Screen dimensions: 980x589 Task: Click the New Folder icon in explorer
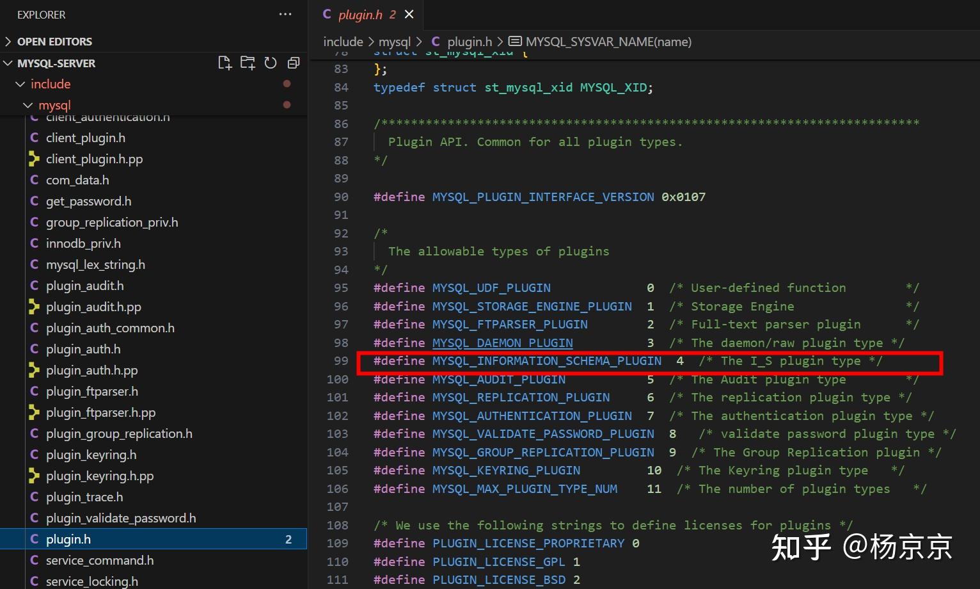pos(248,63)
